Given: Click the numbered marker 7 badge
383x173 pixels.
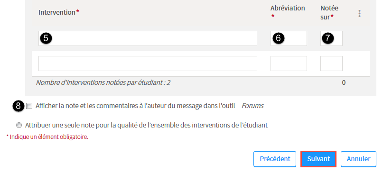Looking at the screenshot, I should pyautogui.click(x=328, y=38).
